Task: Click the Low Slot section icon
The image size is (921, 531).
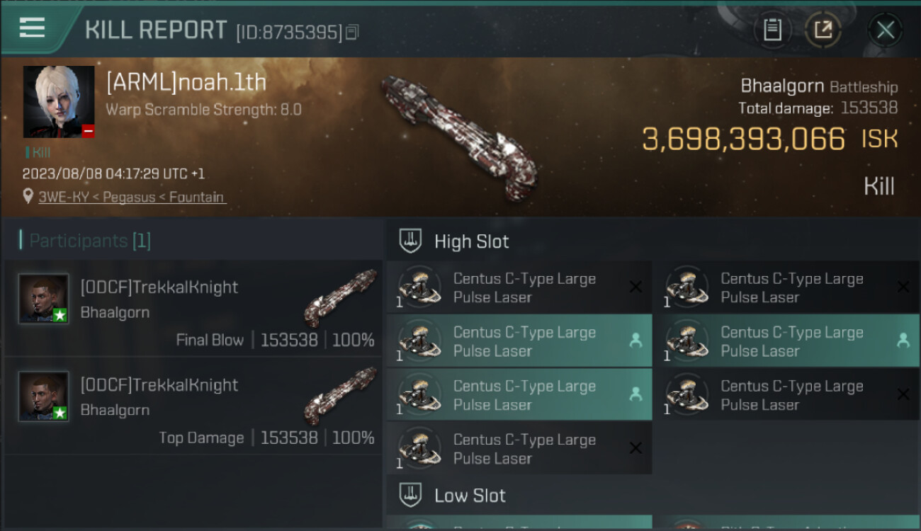Action: 411,495
